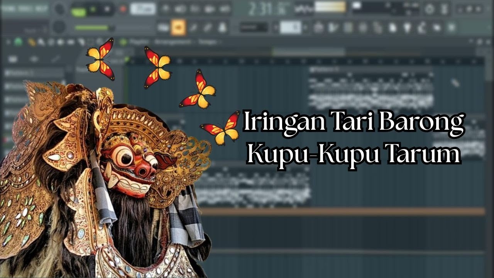Open the dark snap selector dropdown
The image size is (494, 278).
[x=254, y=27]
